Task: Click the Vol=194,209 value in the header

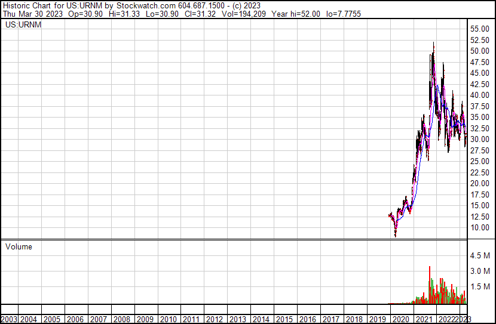Action: click(x=242, y=14)
